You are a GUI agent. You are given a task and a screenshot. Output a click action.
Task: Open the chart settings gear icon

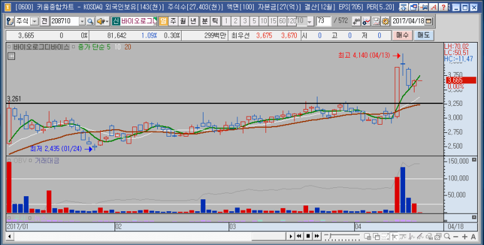click(385, 21)
